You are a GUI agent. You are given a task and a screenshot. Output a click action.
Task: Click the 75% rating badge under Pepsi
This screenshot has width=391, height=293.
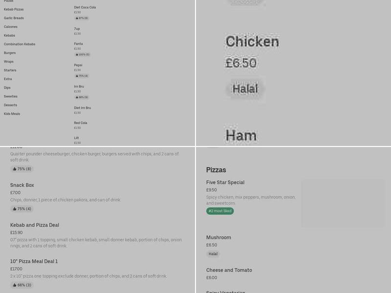[81, 76]
